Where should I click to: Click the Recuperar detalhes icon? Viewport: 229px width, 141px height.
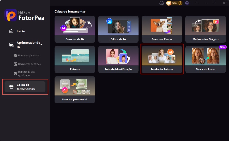[16, 64]
